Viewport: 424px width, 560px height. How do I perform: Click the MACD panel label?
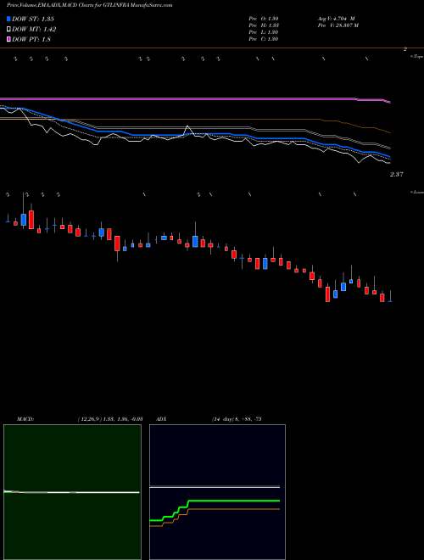point(25,419)
